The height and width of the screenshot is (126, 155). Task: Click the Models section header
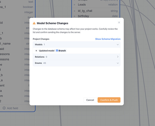(x=77, y=45)
